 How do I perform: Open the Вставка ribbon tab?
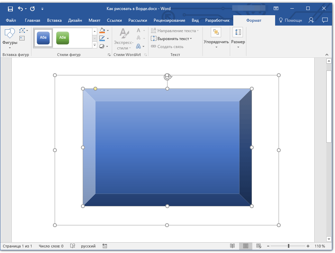tap(54, 20)
